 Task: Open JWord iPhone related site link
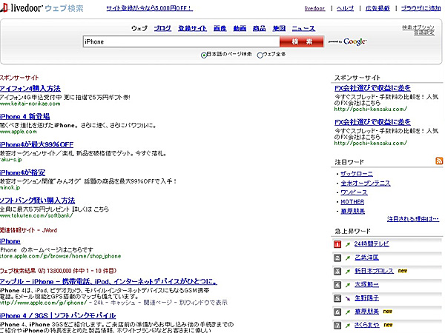click(x=10, y=241)
